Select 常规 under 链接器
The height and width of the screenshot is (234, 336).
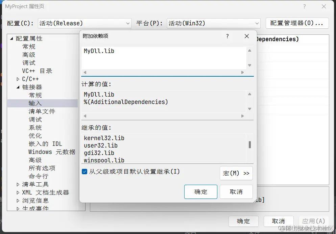coord(35,95)
